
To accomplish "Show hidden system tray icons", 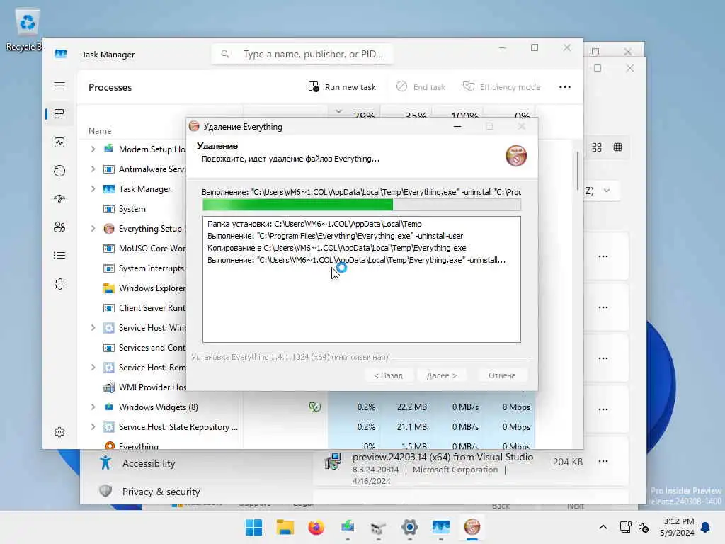I will (x=603, y=527).
